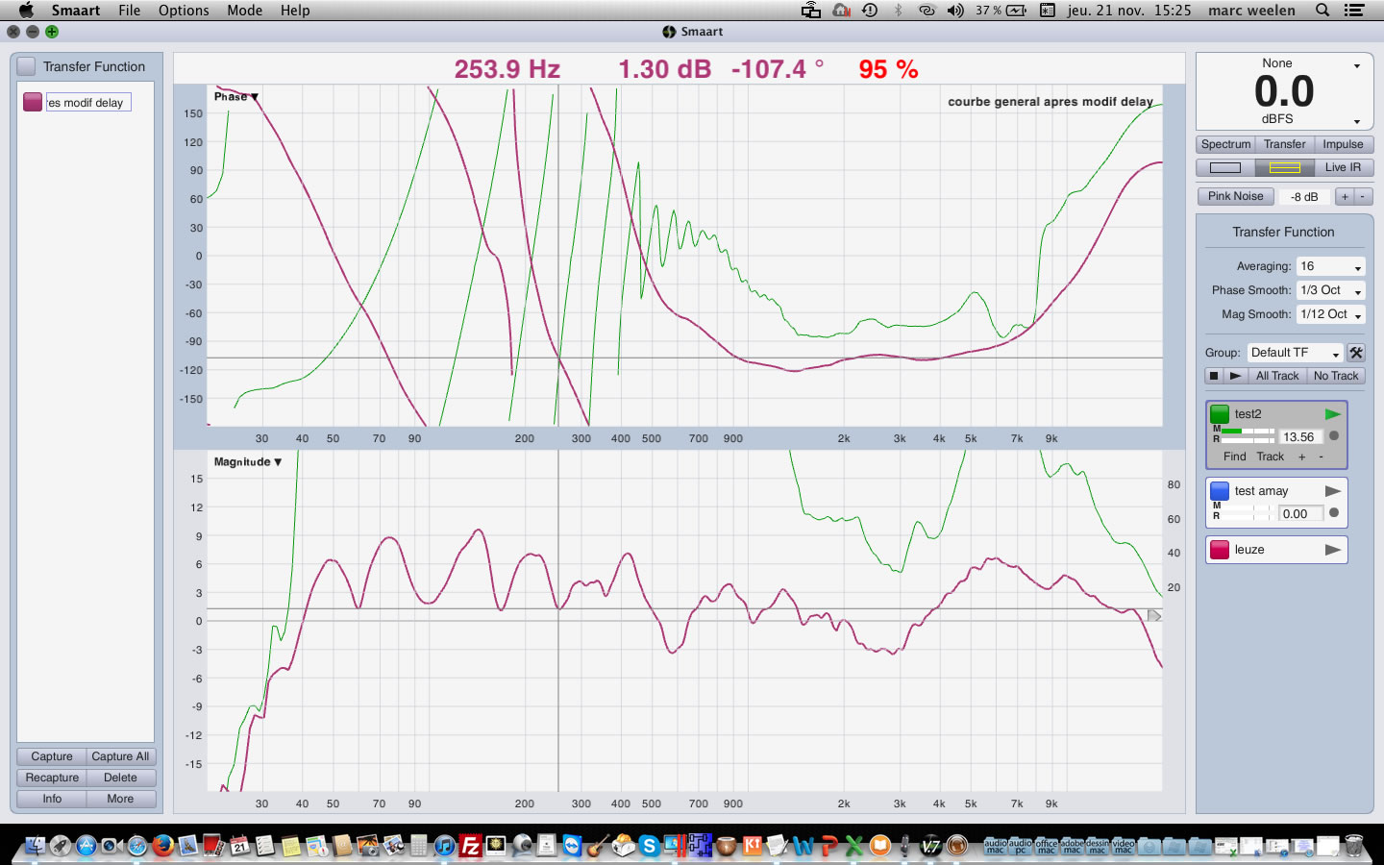Click the test2 delay value field
The height and width of the screenshot is (865, 1384).
(1300, 436)
